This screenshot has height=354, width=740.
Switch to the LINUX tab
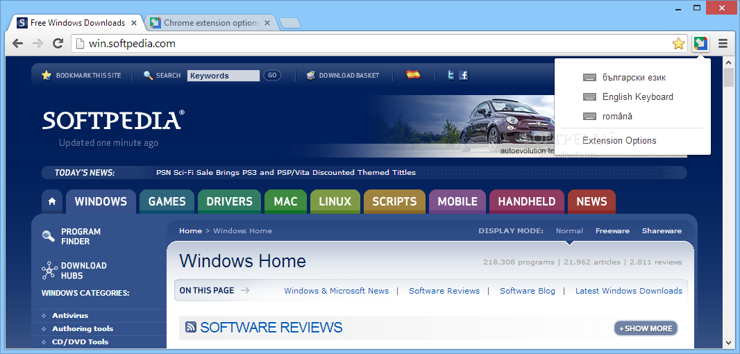tap(335, 201)
